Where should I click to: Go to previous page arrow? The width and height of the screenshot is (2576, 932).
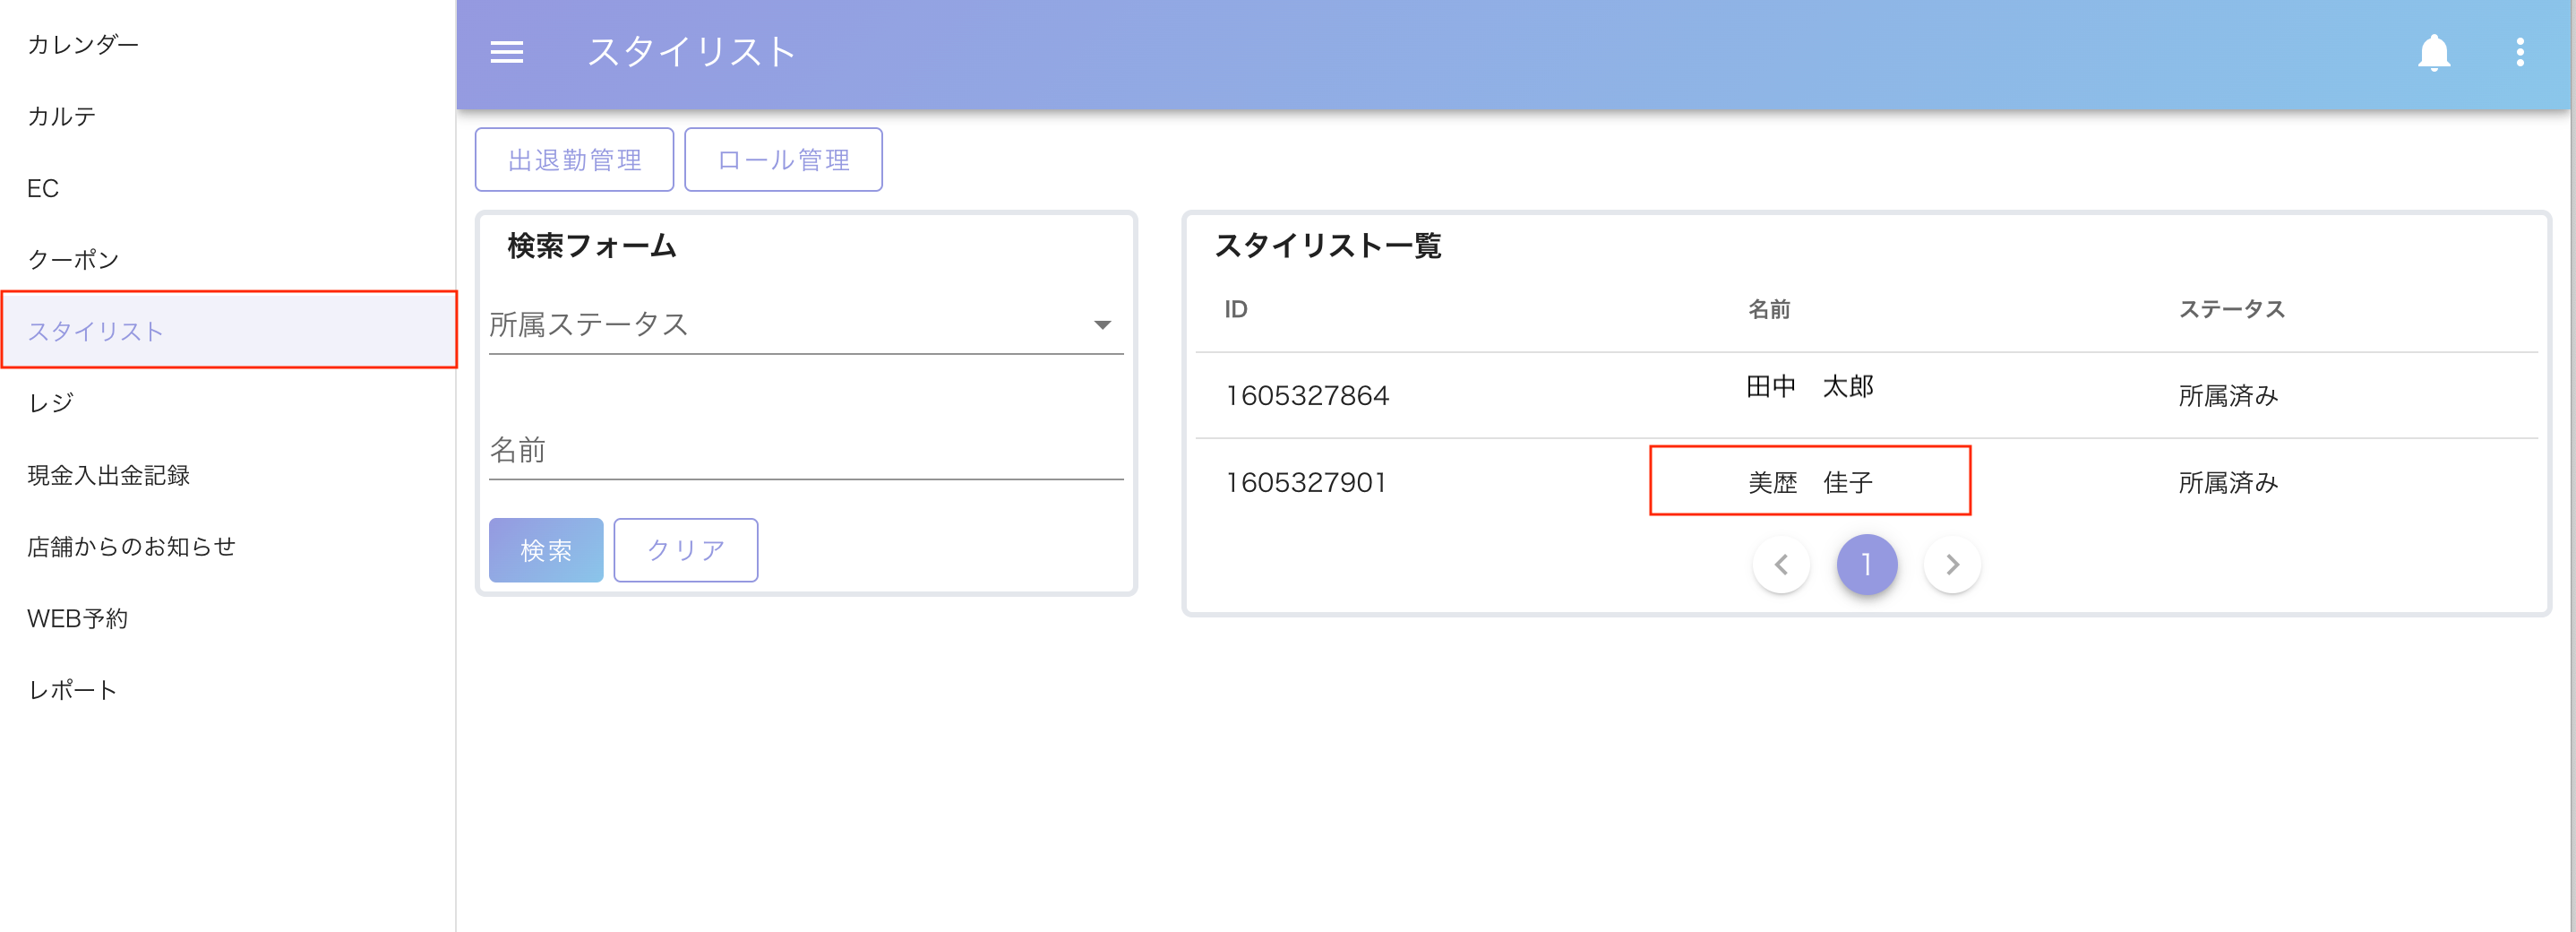click(1781, 565)
